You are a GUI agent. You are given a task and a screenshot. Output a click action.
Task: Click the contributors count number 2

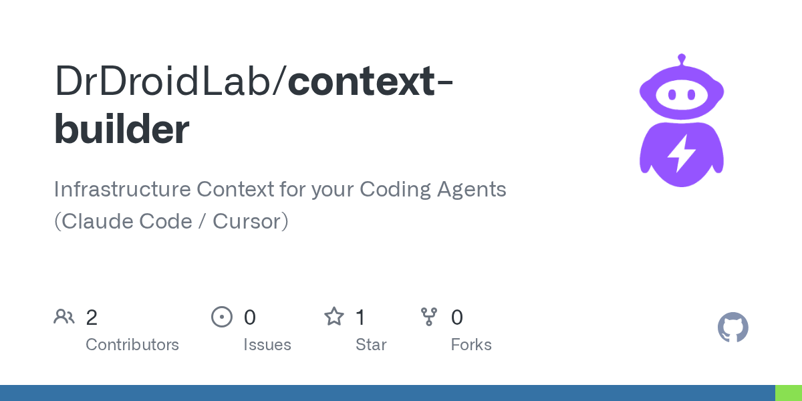92,317
